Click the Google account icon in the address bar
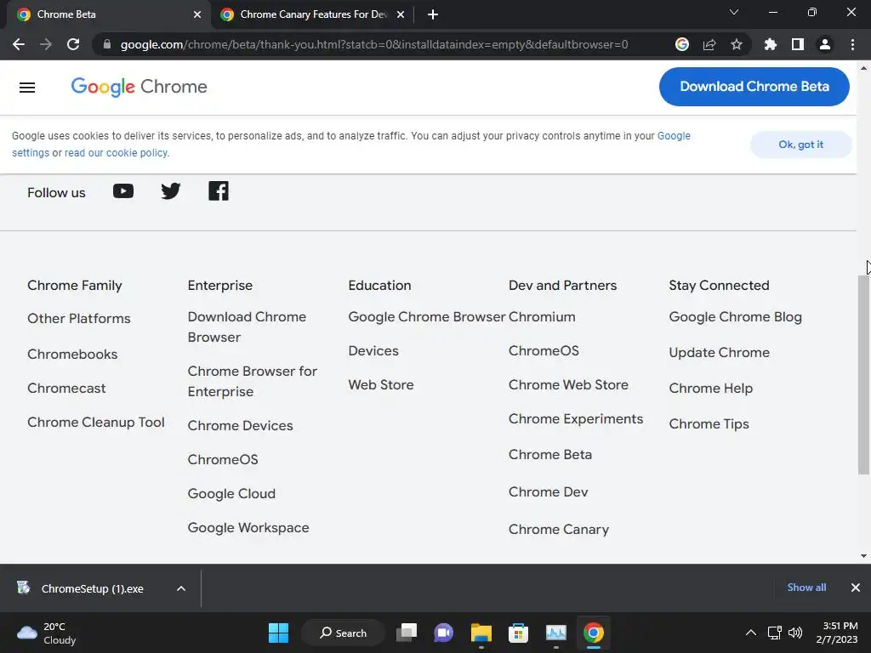 682,44
